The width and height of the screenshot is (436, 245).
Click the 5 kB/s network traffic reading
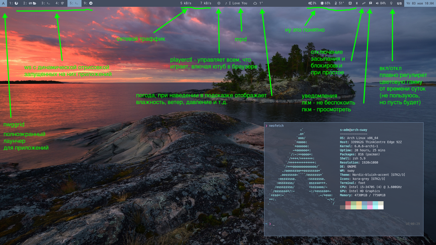[x=186, y=3]
